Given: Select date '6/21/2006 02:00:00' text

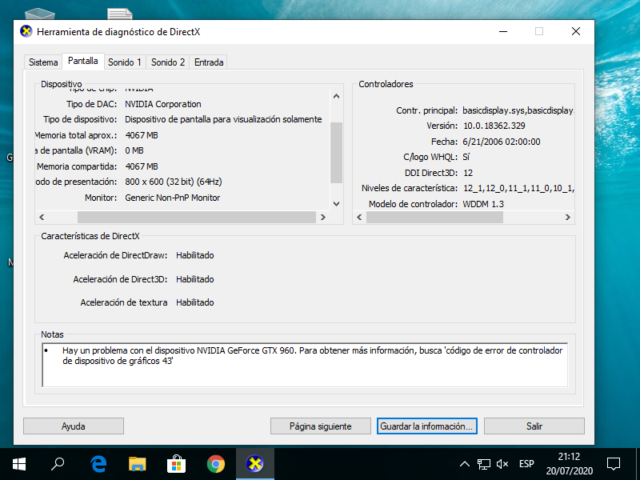Looking at the screenshot, I should pos(502,142).
